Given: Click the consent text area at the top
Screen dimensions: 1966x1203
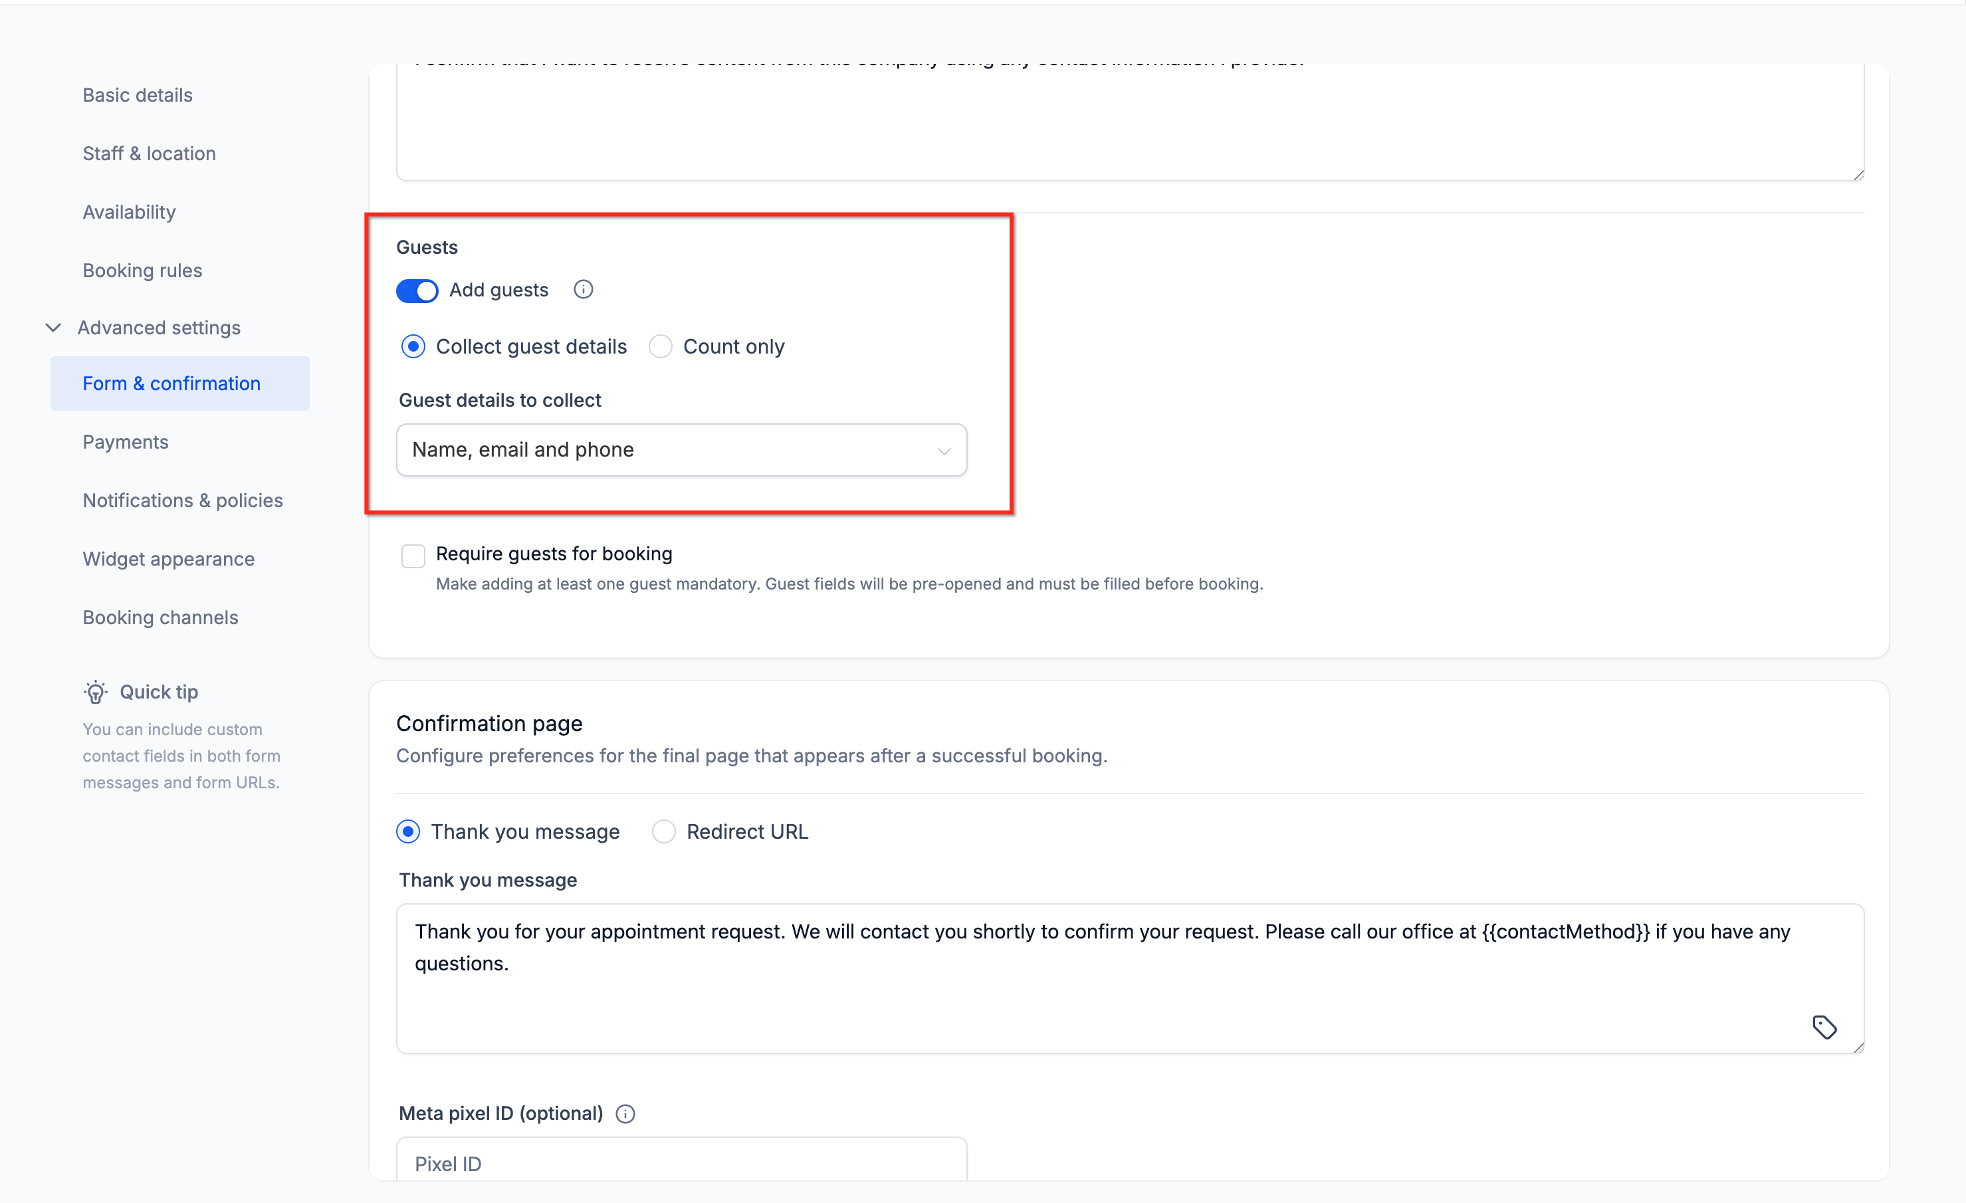Looking at the screenshot, I should [1130, 122].
